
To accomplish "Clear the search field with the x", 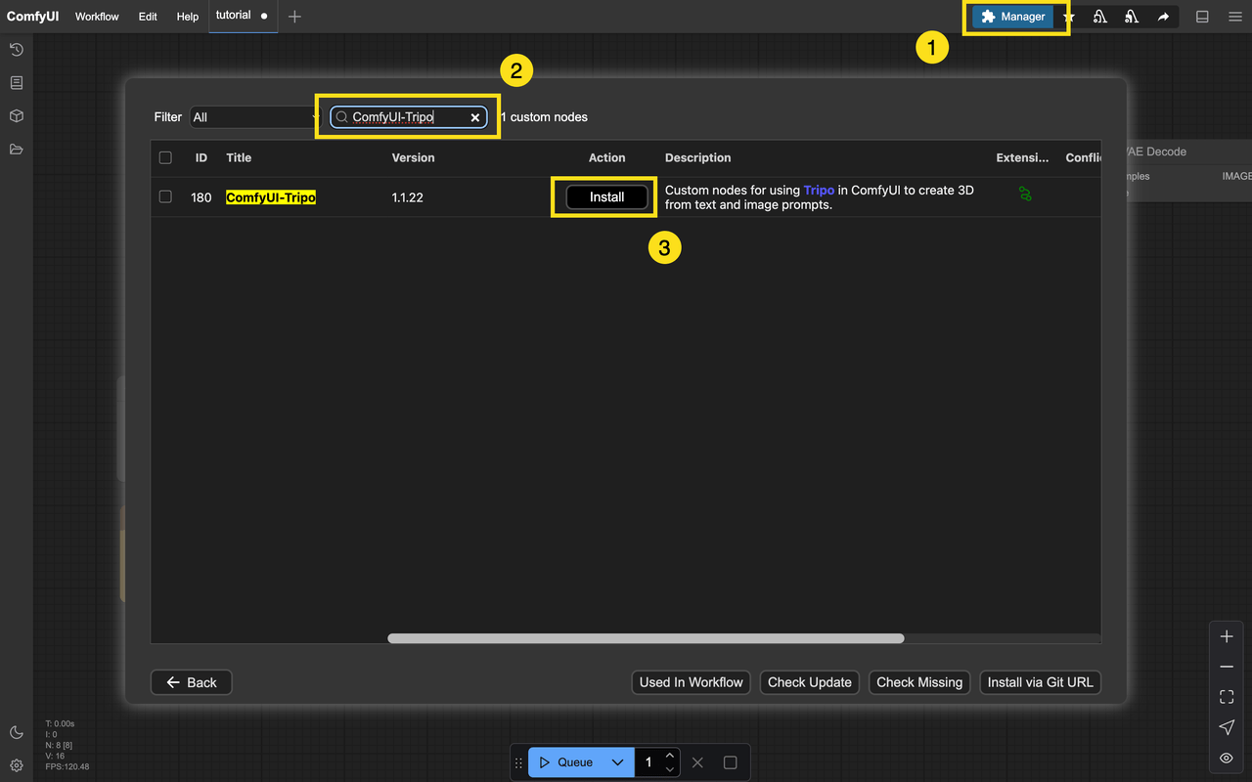I will coord(475,117).
